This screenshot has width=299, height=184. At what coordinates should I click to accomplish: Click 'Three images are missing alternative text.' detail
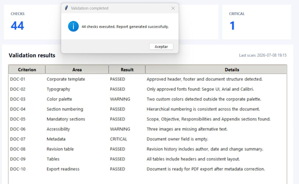[x=187, y=129]
